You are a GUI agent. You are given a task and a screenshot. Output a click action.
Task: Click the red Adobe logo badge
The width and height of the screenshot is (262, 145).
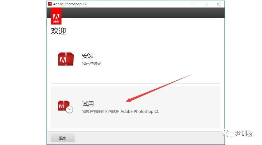(56, 16)
